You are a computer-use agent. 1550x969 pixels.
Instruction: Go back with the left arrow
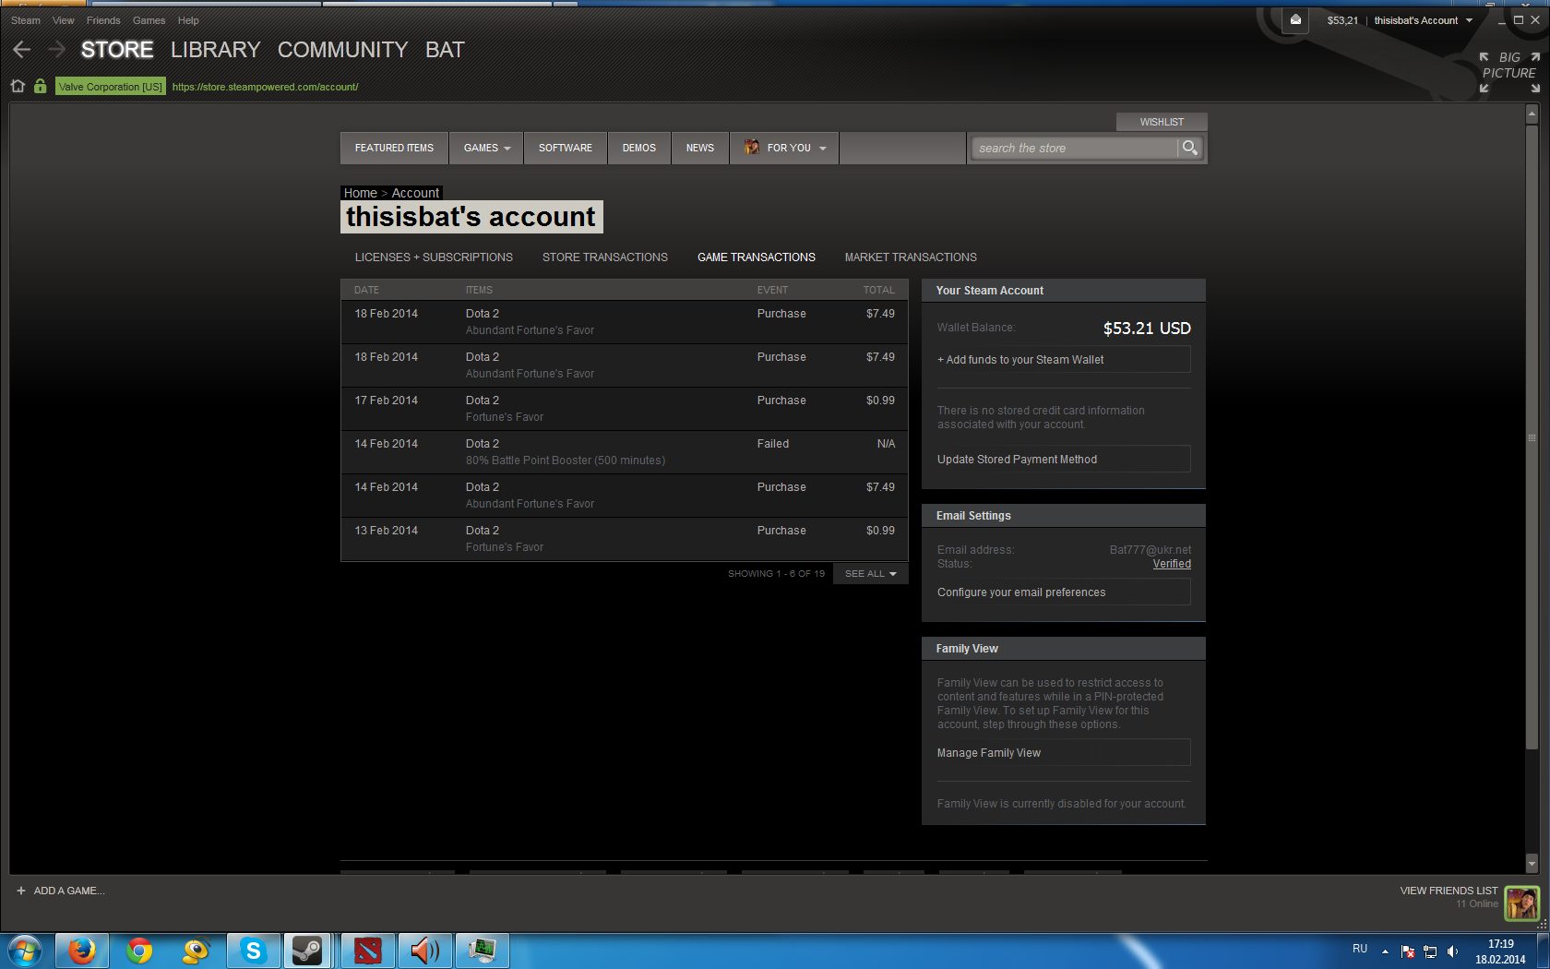[22, 50]
